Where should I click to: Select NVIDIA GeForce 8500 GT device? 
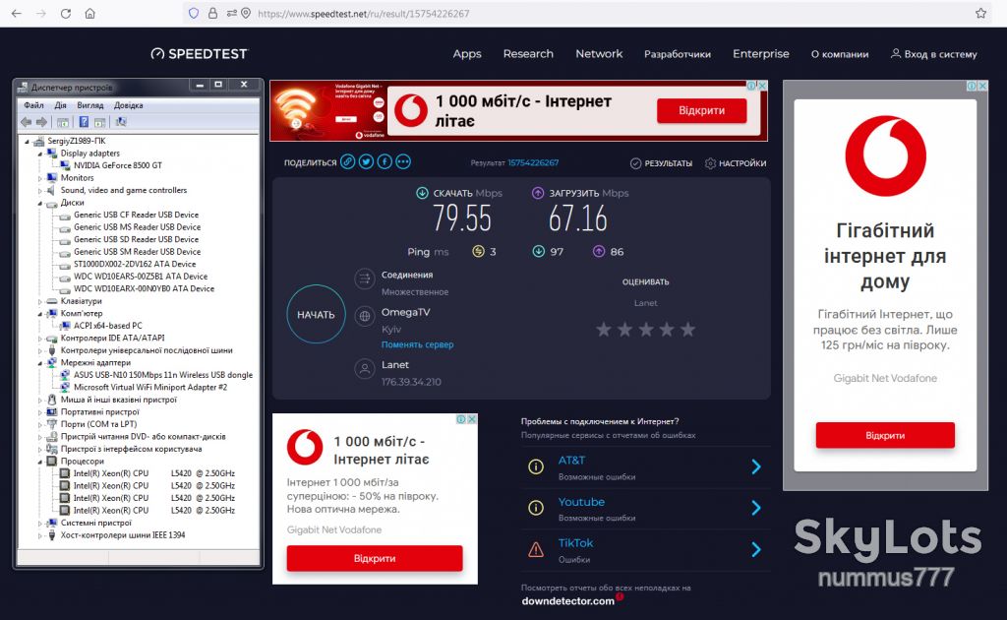(118, 165)
